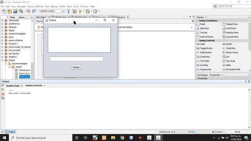The image size is (251, 141).
Task: Click the Open Project toolbar icon
Action: [x=15, y=11]
